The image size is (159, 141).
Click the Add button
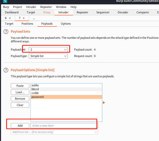[x=20, y=126]
